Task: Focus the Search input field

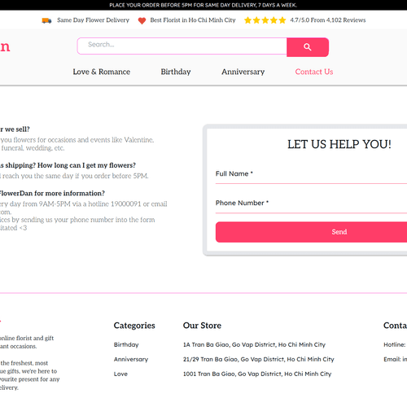Action: (182, 46)
